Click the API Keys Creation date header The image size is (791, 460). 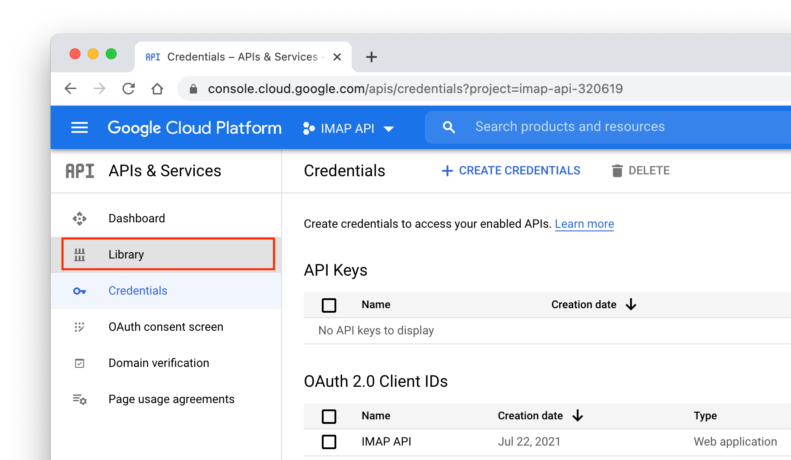pos(584,305)
